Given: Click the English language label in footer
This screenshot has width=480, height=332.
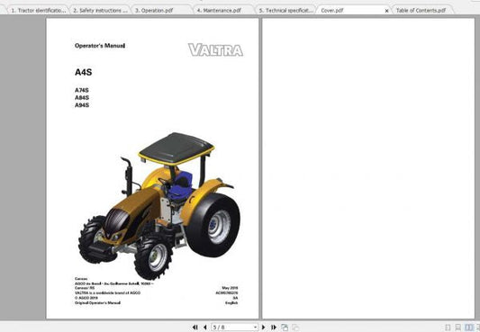Looking at the screenshot, I should [231, 303].
